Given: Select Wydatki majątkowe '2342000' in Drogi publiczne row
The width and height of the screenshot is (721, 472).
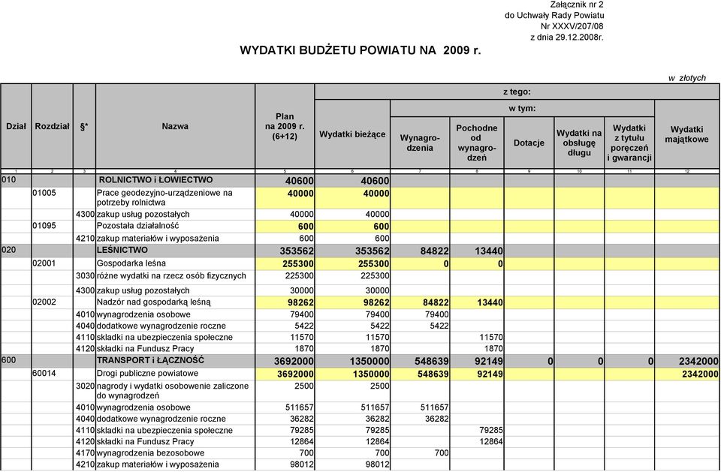Looking at the screenshot, I should click(700, 374).
